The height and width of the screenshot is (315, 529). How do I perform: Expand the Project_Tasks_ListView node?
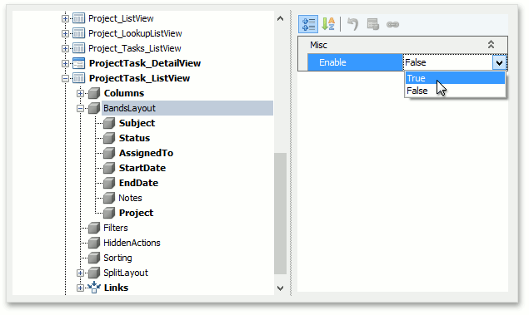coord(65,48)
